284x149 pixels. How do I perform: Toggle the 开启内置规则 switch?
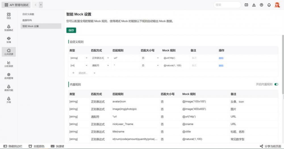point(276,84)
